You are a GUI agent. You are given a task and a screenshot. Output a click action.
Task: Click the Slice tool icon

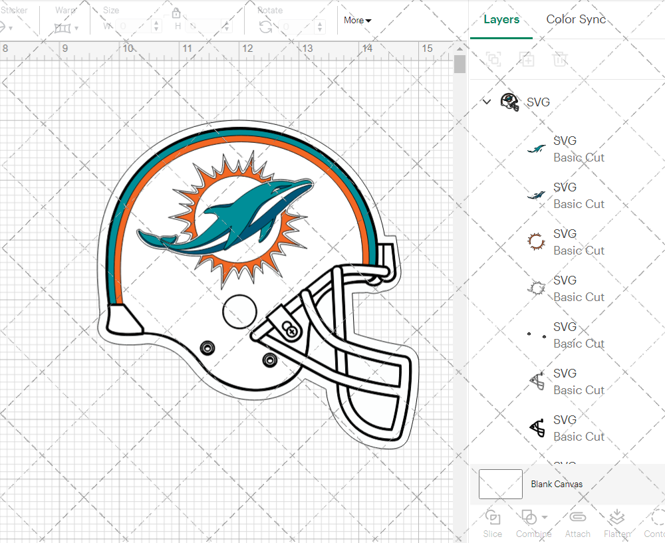[493, 517]
